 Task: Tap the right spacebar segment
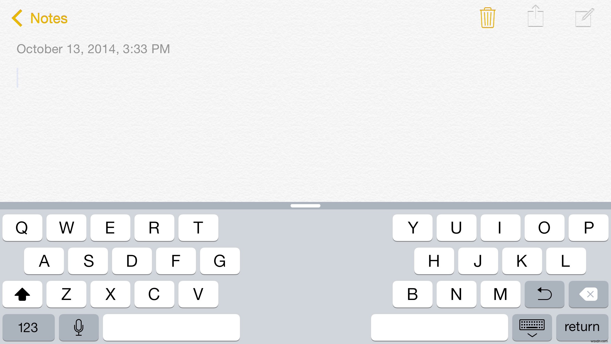[438, 327]
